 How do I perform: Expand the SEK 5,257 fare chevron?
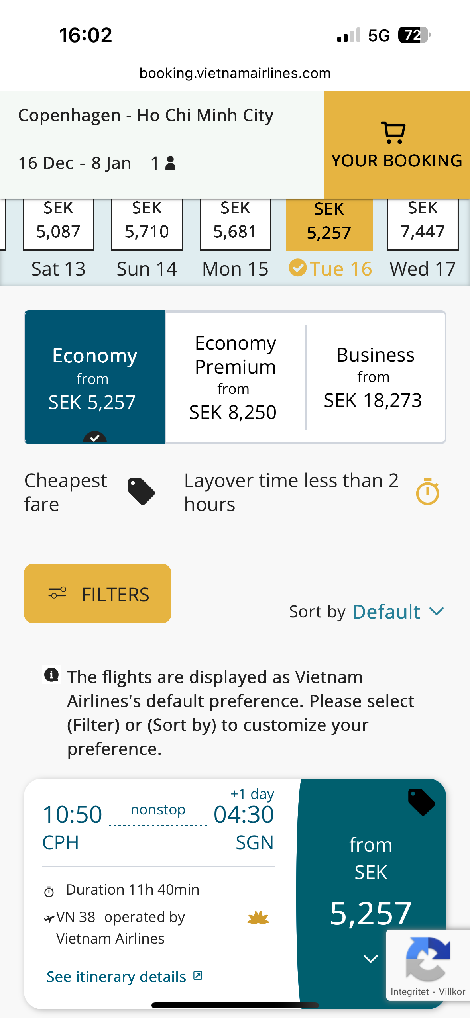point(370,959)
